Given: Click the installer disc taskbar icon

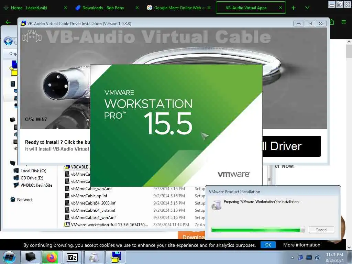Looking at the screenshot, I should 94,257.
